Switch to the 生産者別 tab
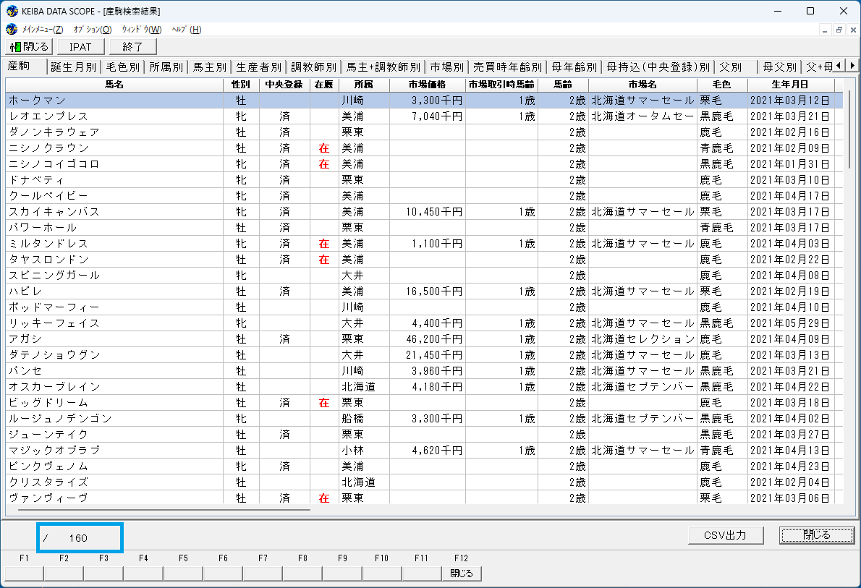The image size is (861, 588). tap(258, 67)
